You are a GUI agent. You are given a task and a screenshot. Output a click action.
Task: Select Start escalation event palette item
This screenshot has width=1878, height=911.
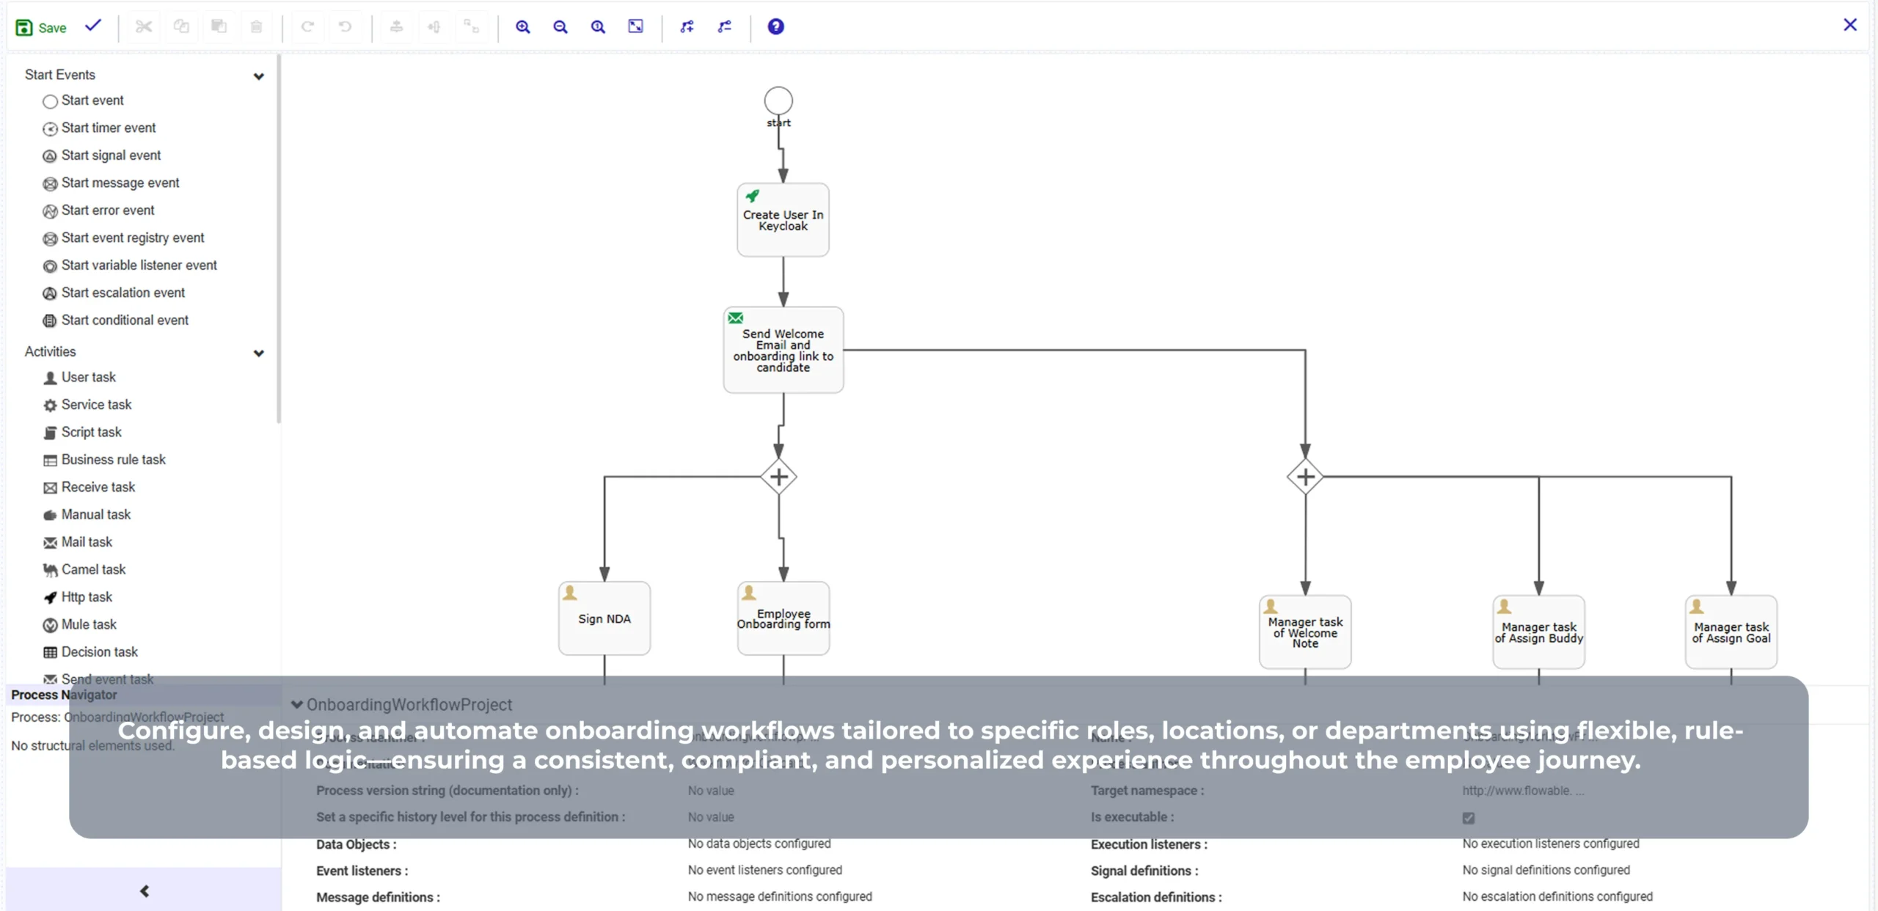[x=114, y=293]
